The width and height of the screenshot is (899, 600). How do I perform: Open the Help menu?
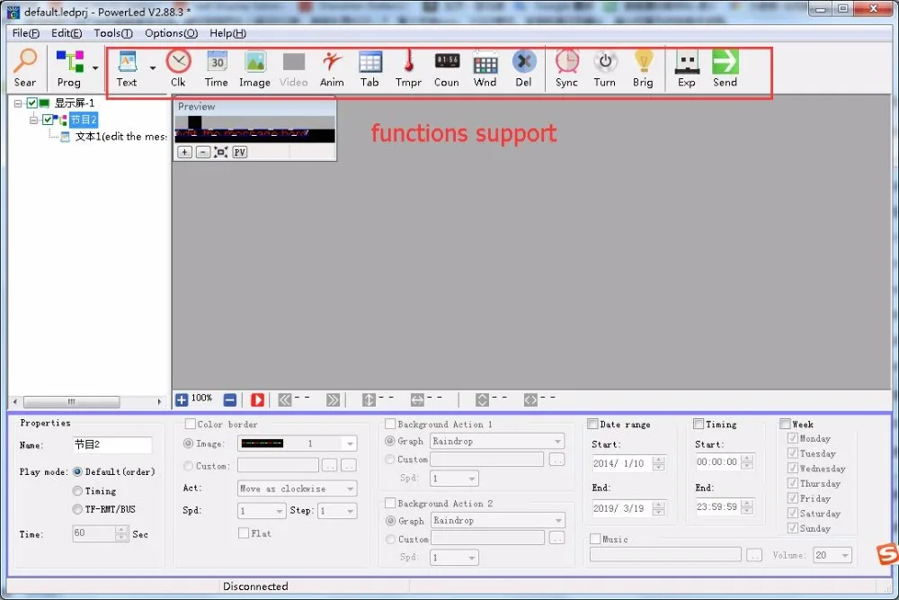(x=227, y=33)
